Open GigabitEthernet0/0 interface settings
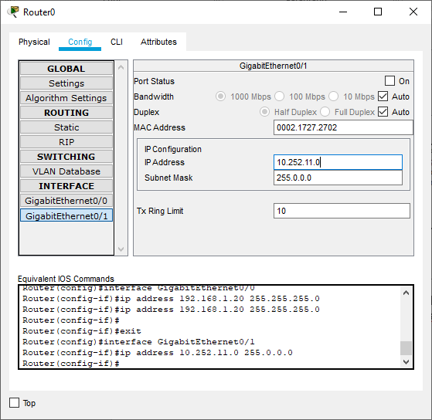This screenshot has width=432, height=420. tap(66, 201)
